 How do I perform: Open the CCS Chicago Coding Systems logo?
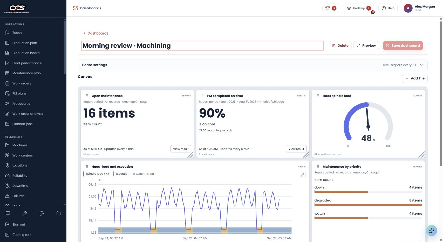coord(17,9)
